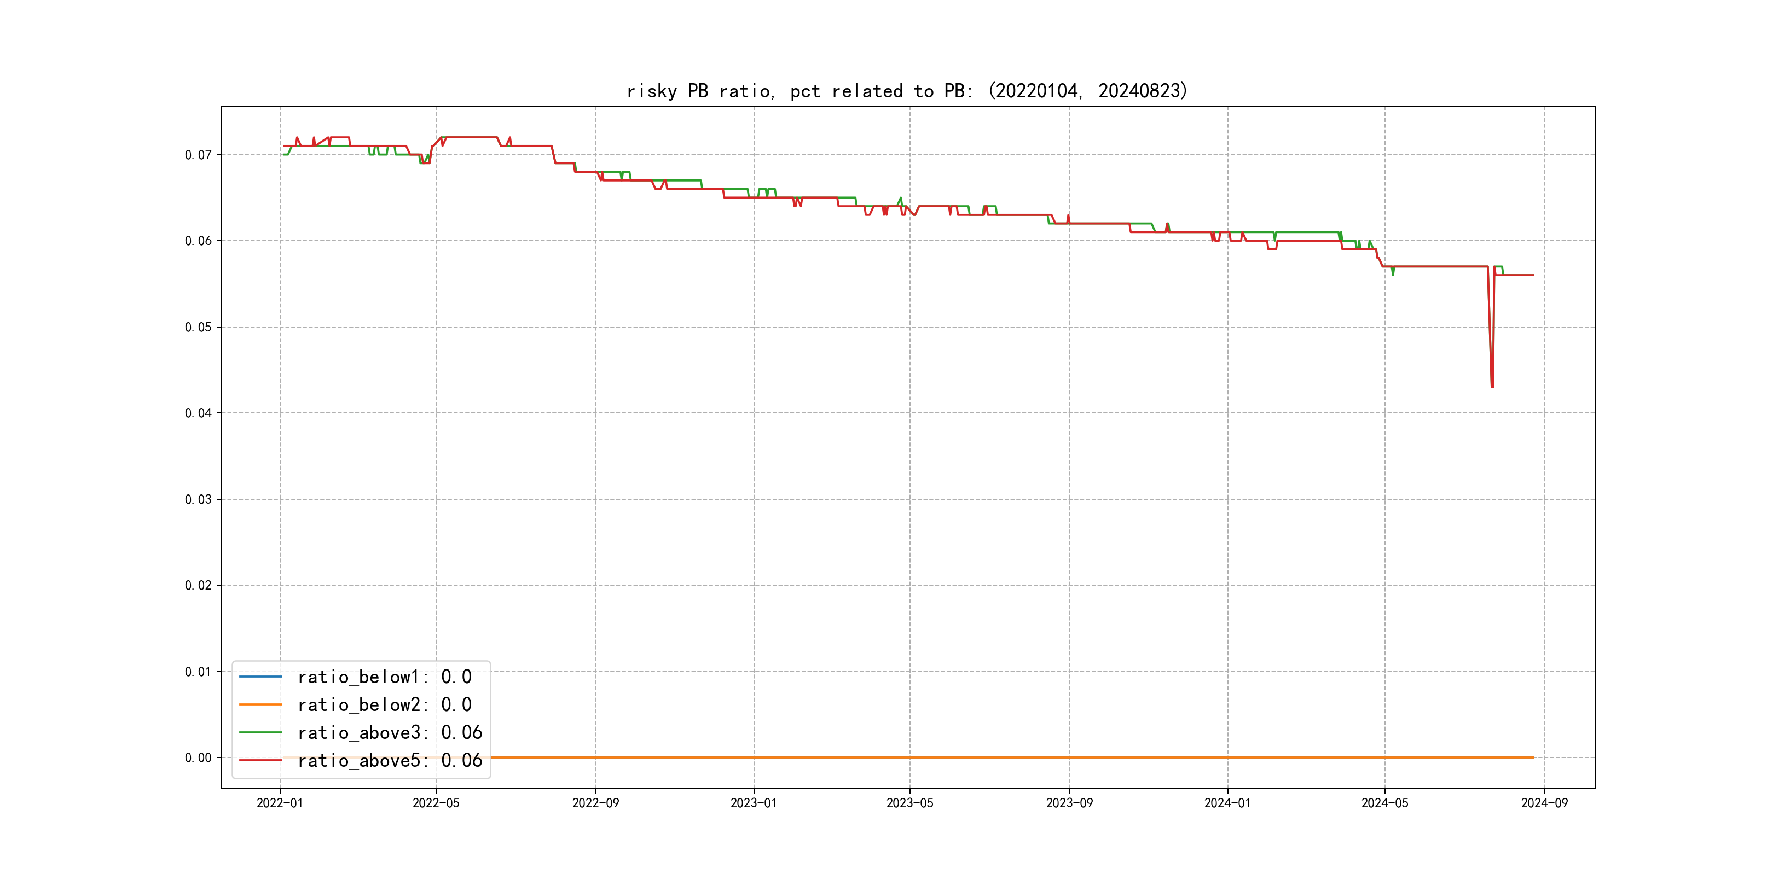Screen dimensions: 1773x886
Task: Click the 0.02 y-axis tick label
Action: coord(198,585)
